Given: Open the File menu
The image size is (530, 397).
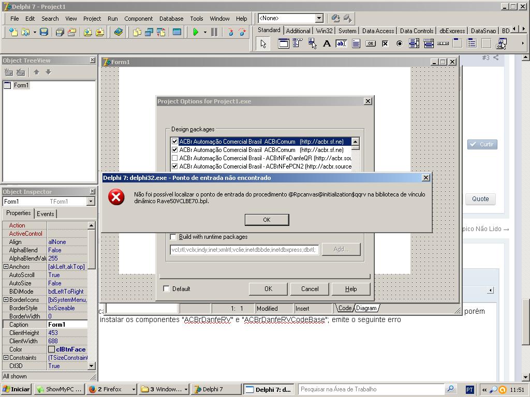Looking at the screenshot, I should pyautogui.click(x=14, y=19).
